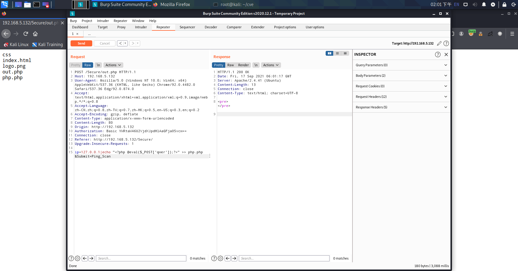Reload the Firefox page
This screenshot has height=271, width=518.
[26, 34]
